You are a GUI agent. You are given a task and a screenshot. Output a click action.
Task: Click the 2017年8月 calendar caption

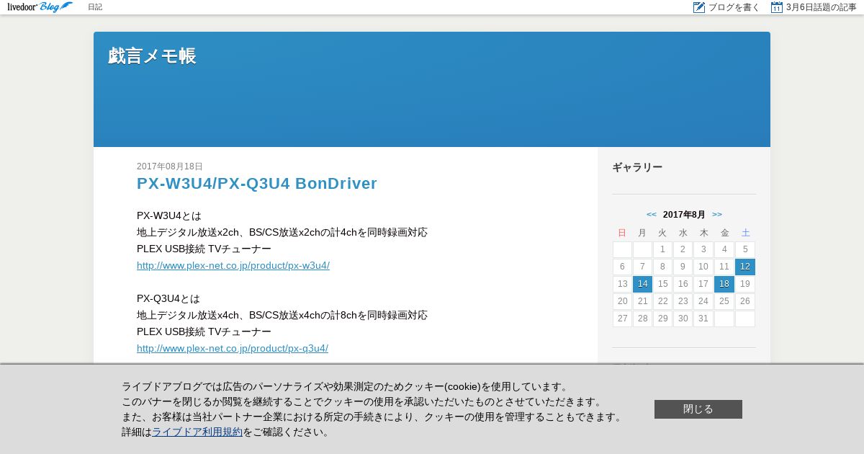pyautogui.click(x=684, y=215)
